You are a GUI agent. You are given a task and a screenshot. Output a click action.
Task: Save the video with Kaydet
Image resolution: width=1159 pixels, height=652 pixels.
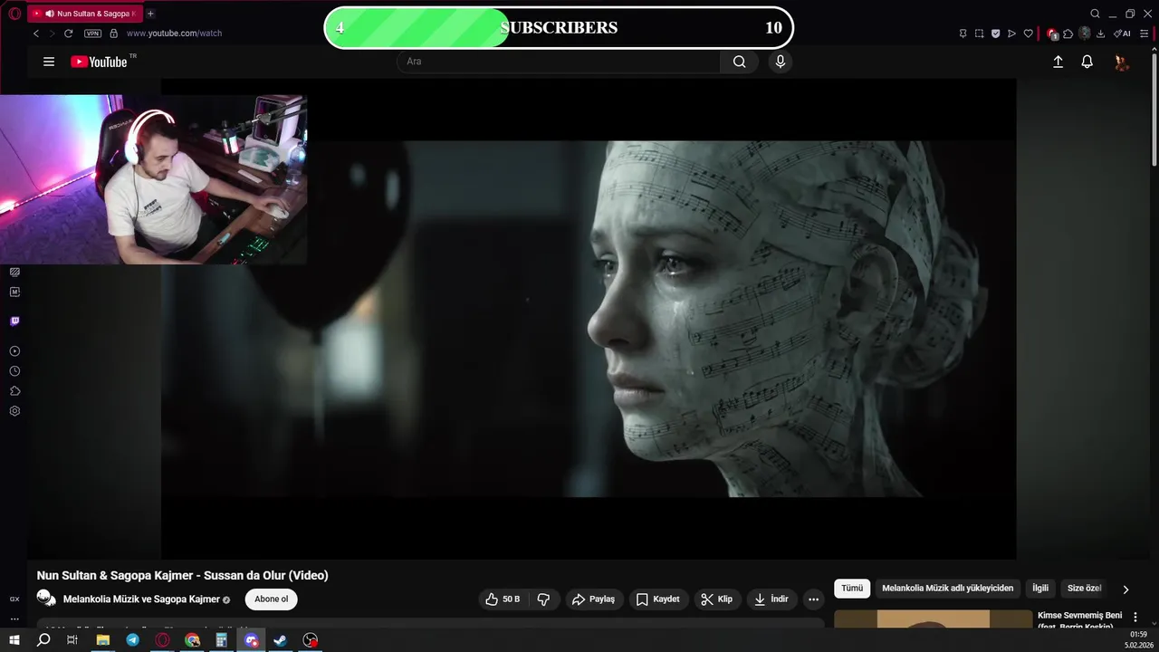[658, 599]
